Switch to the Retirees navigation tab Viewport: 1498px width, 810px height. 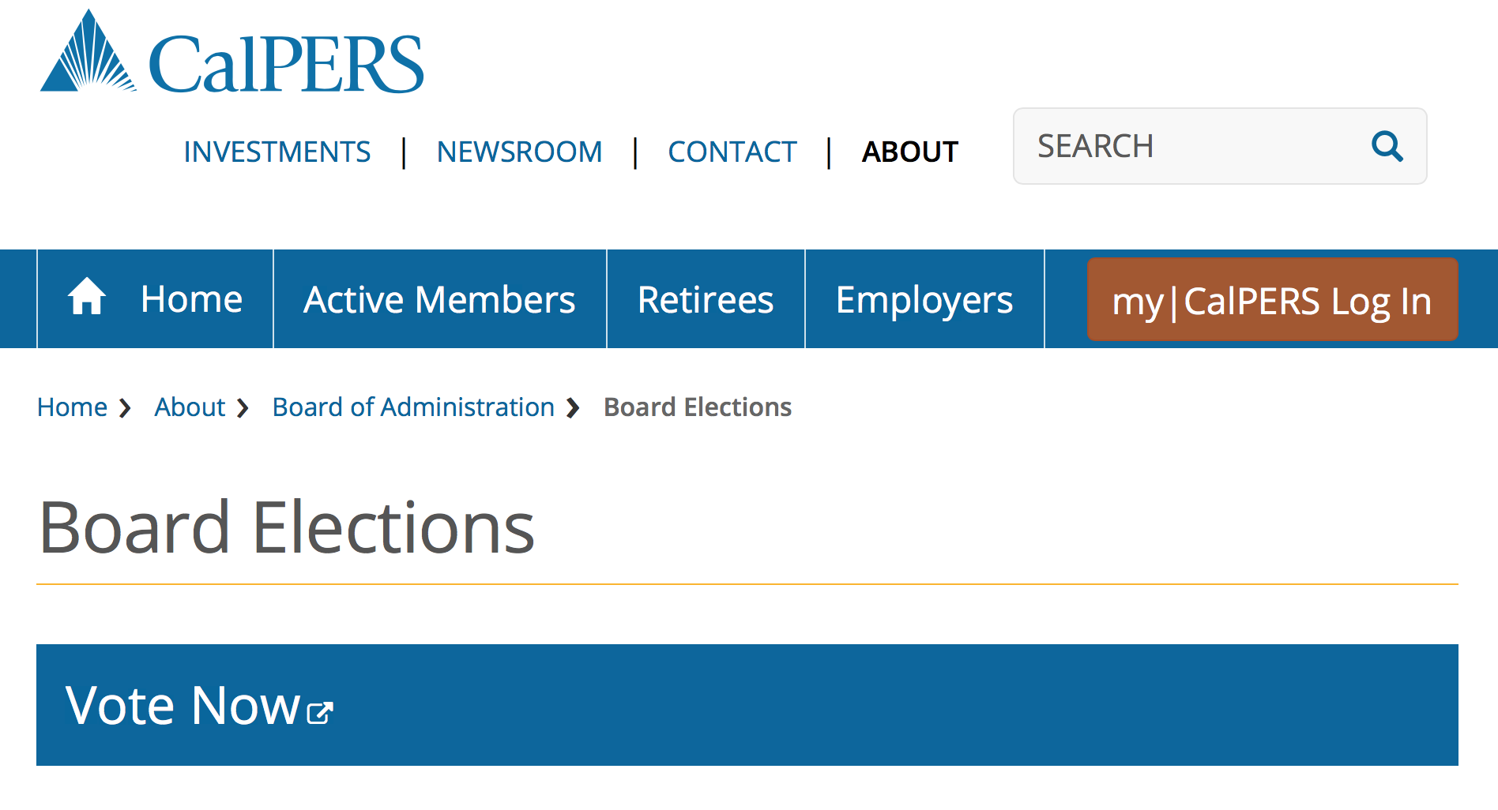pyautogui.click(x=706, y=300)
